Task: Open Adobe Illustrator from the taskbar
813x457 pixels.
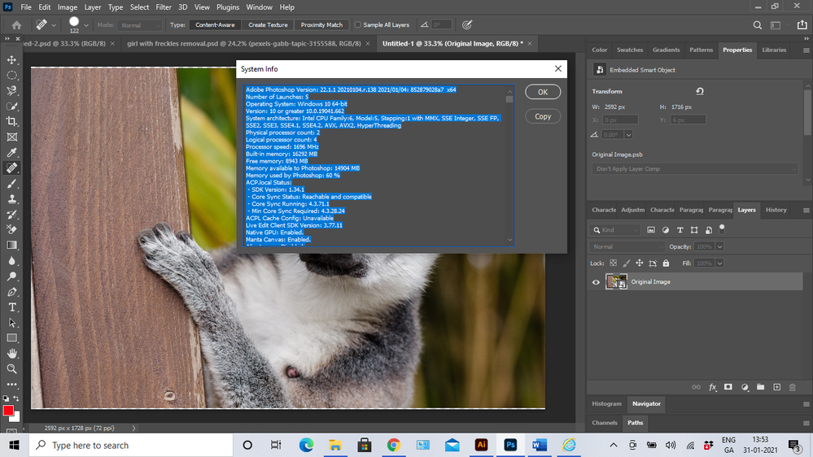Action: pyautogui.click(x=481, y=445)
